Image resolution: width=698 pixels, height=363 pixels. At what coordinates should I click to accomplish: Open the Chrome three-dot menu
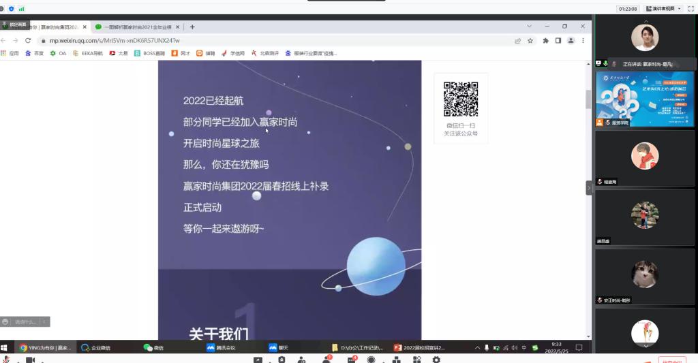tap(583, 41)
